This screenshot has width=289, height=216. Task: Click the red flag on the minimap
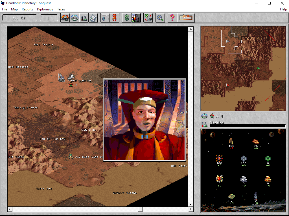(x=228, y=85)
